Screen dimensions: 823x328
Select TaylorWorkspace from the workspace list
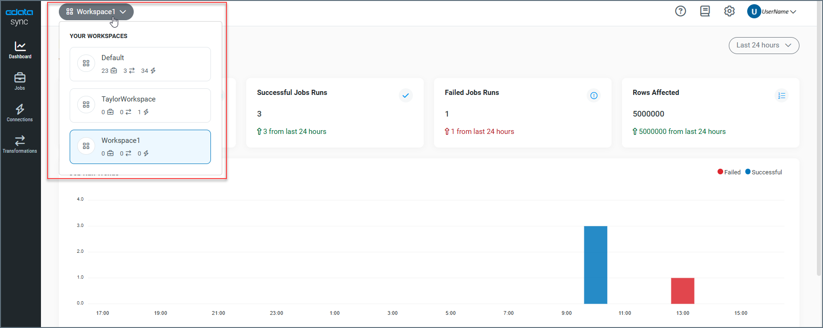point(140,105)
